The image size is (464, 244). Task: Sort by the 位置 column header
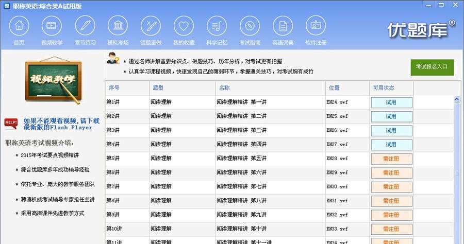coord(347,88)
